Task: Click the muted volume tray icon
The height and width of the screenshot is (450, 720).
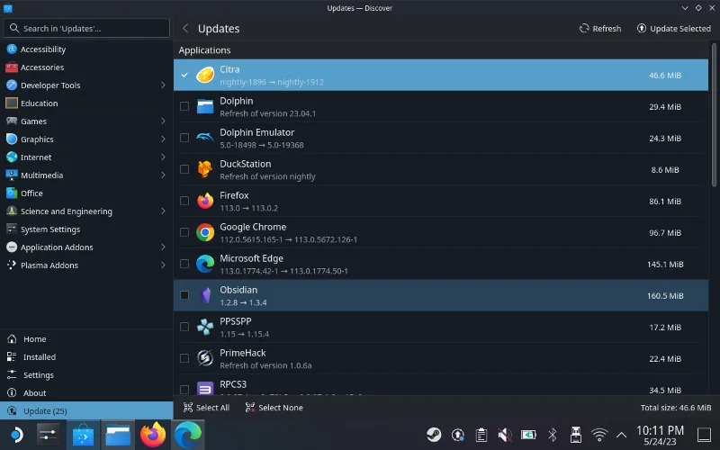Action: point(505,435)
